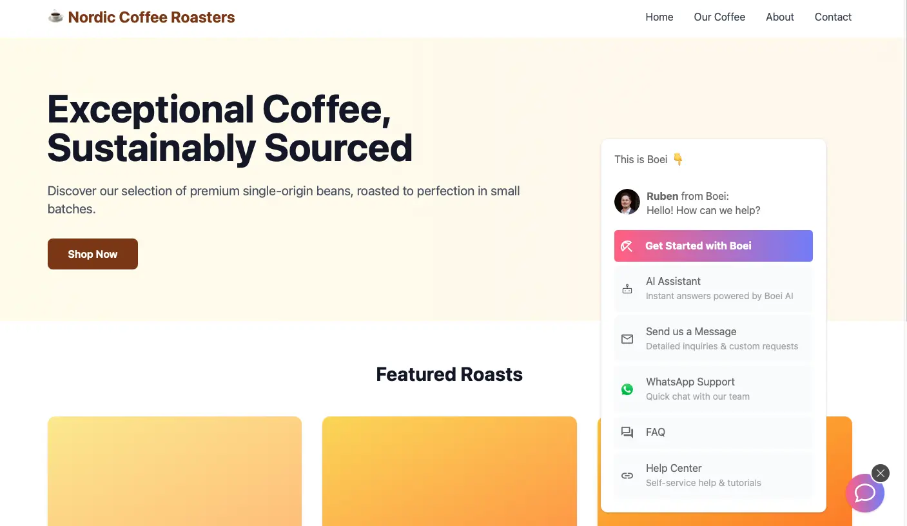Open the Contact page link

coord(832,17)
